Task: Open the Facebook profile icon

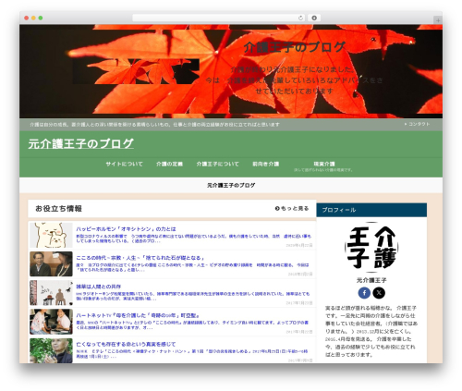Action: [364, 293]
